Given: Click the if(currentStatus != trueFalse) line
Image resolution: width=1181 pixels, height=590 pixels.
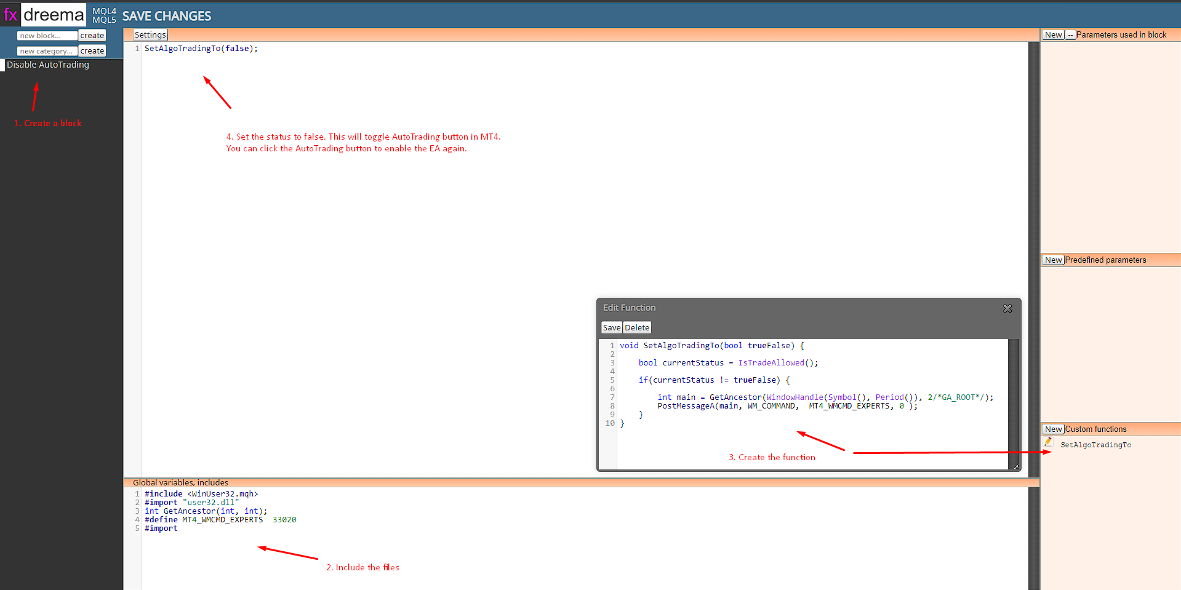Looking at the screenshot, I should point(715,380).
